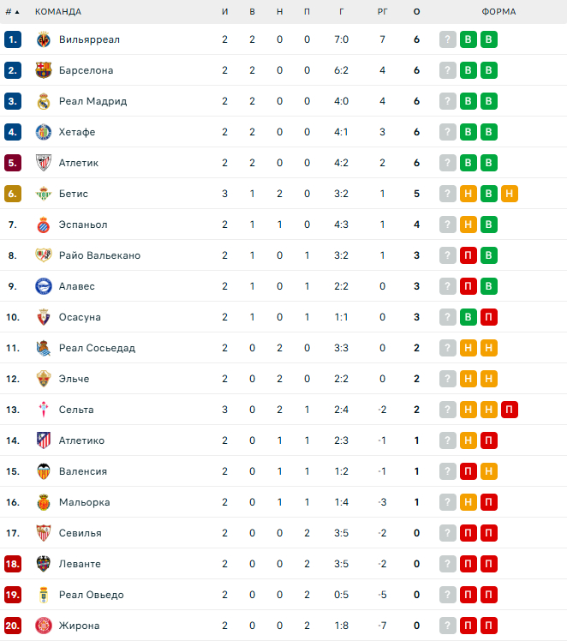
Task: Sort by the РГ goal difference header
Action: tap(382, 12)
